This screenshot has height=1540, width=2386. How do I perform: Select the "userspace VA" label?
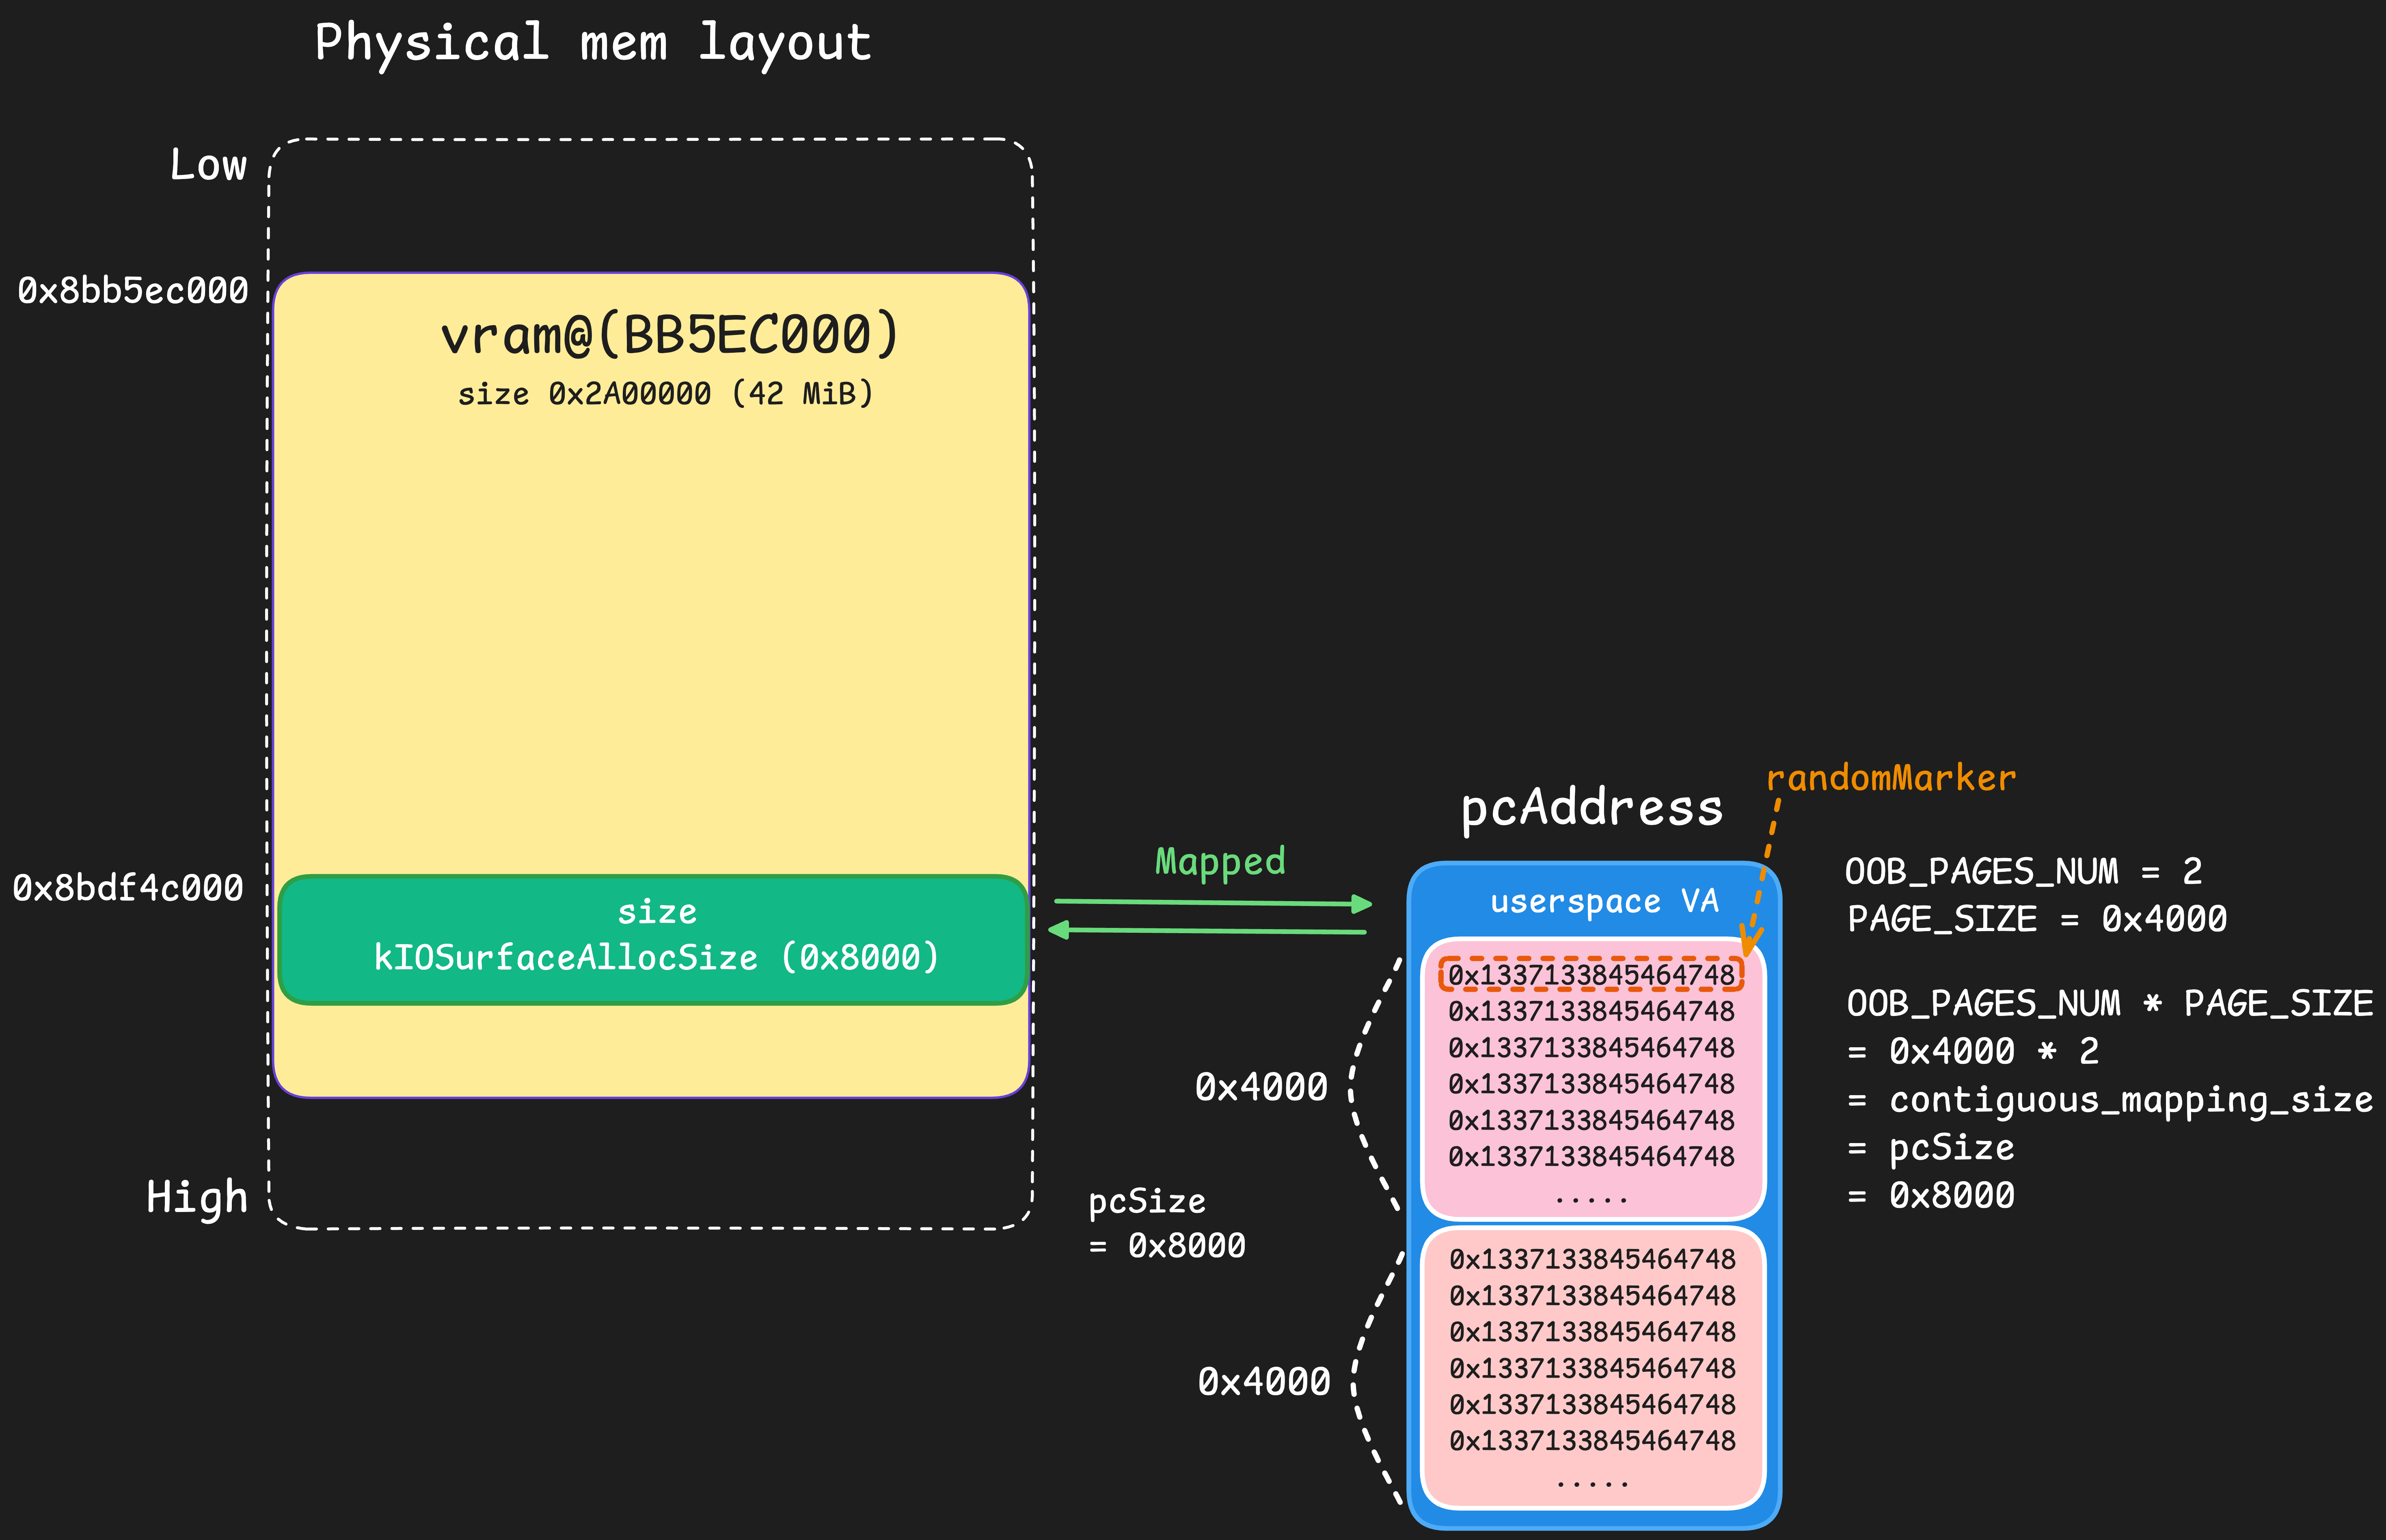(x=1604, y=902)
